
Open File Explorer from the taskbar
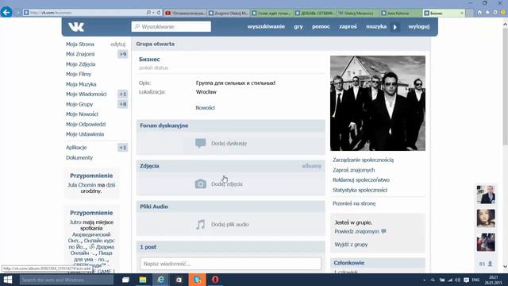pos(143,280)
